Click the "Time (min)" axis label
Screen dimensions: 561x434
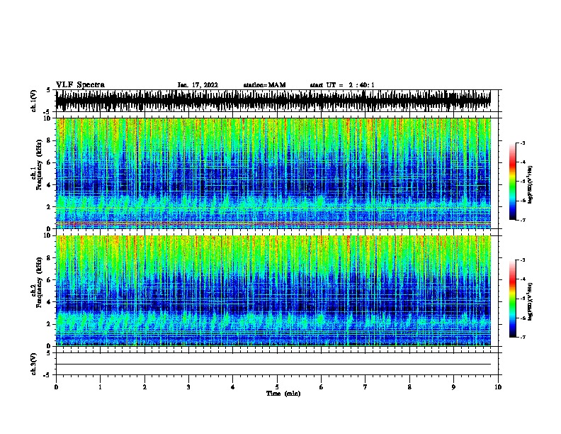[283, 394]
